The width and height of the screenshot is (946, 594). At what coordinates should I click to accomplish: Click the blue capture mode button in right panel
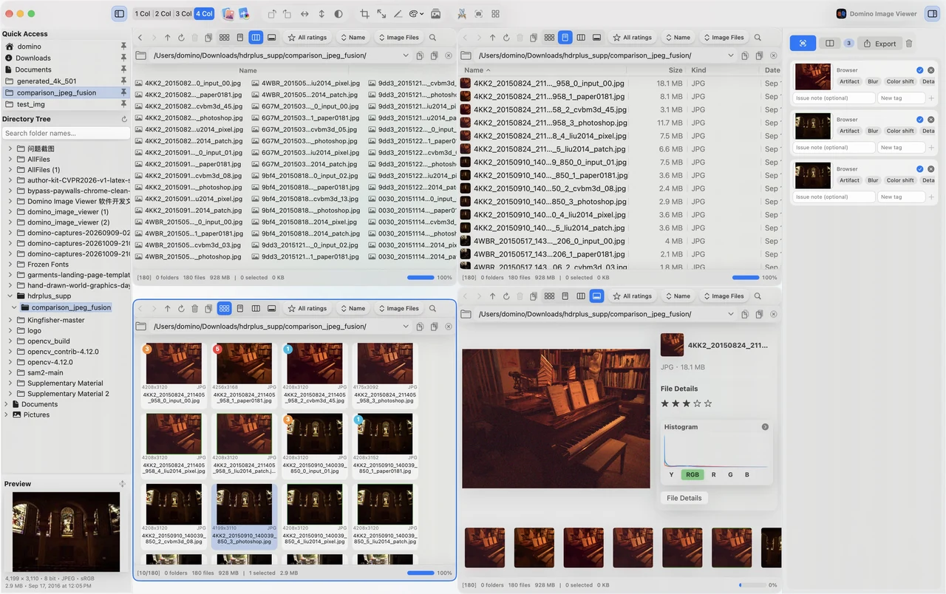point(803,44)
